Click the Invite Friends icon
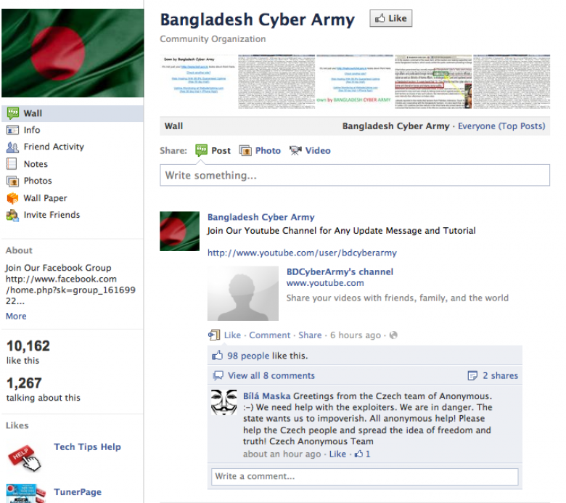The height and width of the screenshot is (503, 566). 12,216
